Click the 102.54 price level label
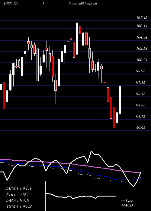This screenshot has width=151, height=211. pos(142,48)
